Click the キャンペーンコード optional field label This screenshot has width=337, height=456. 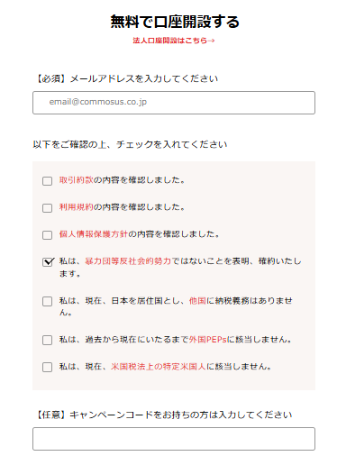pos(162,415)
